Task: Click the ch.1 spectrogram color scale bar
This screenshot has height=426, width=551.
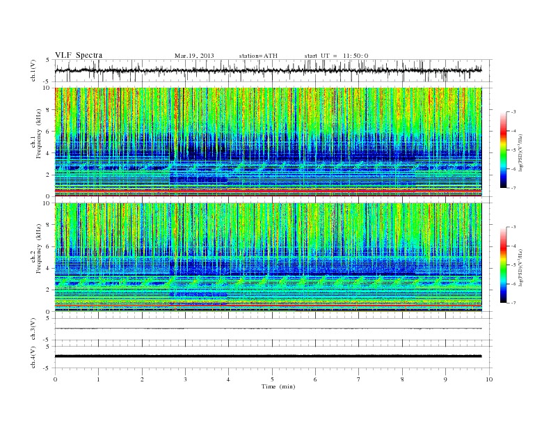Action: click(503, 150)
